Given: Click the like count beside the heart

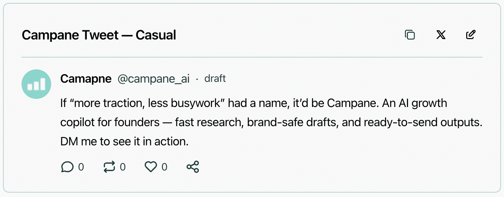Looking at the screenshot, I should [164, 167].
